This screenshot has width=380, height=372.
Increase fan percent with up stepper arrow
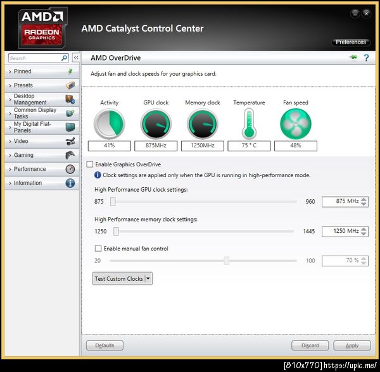[x=364, y=259]
